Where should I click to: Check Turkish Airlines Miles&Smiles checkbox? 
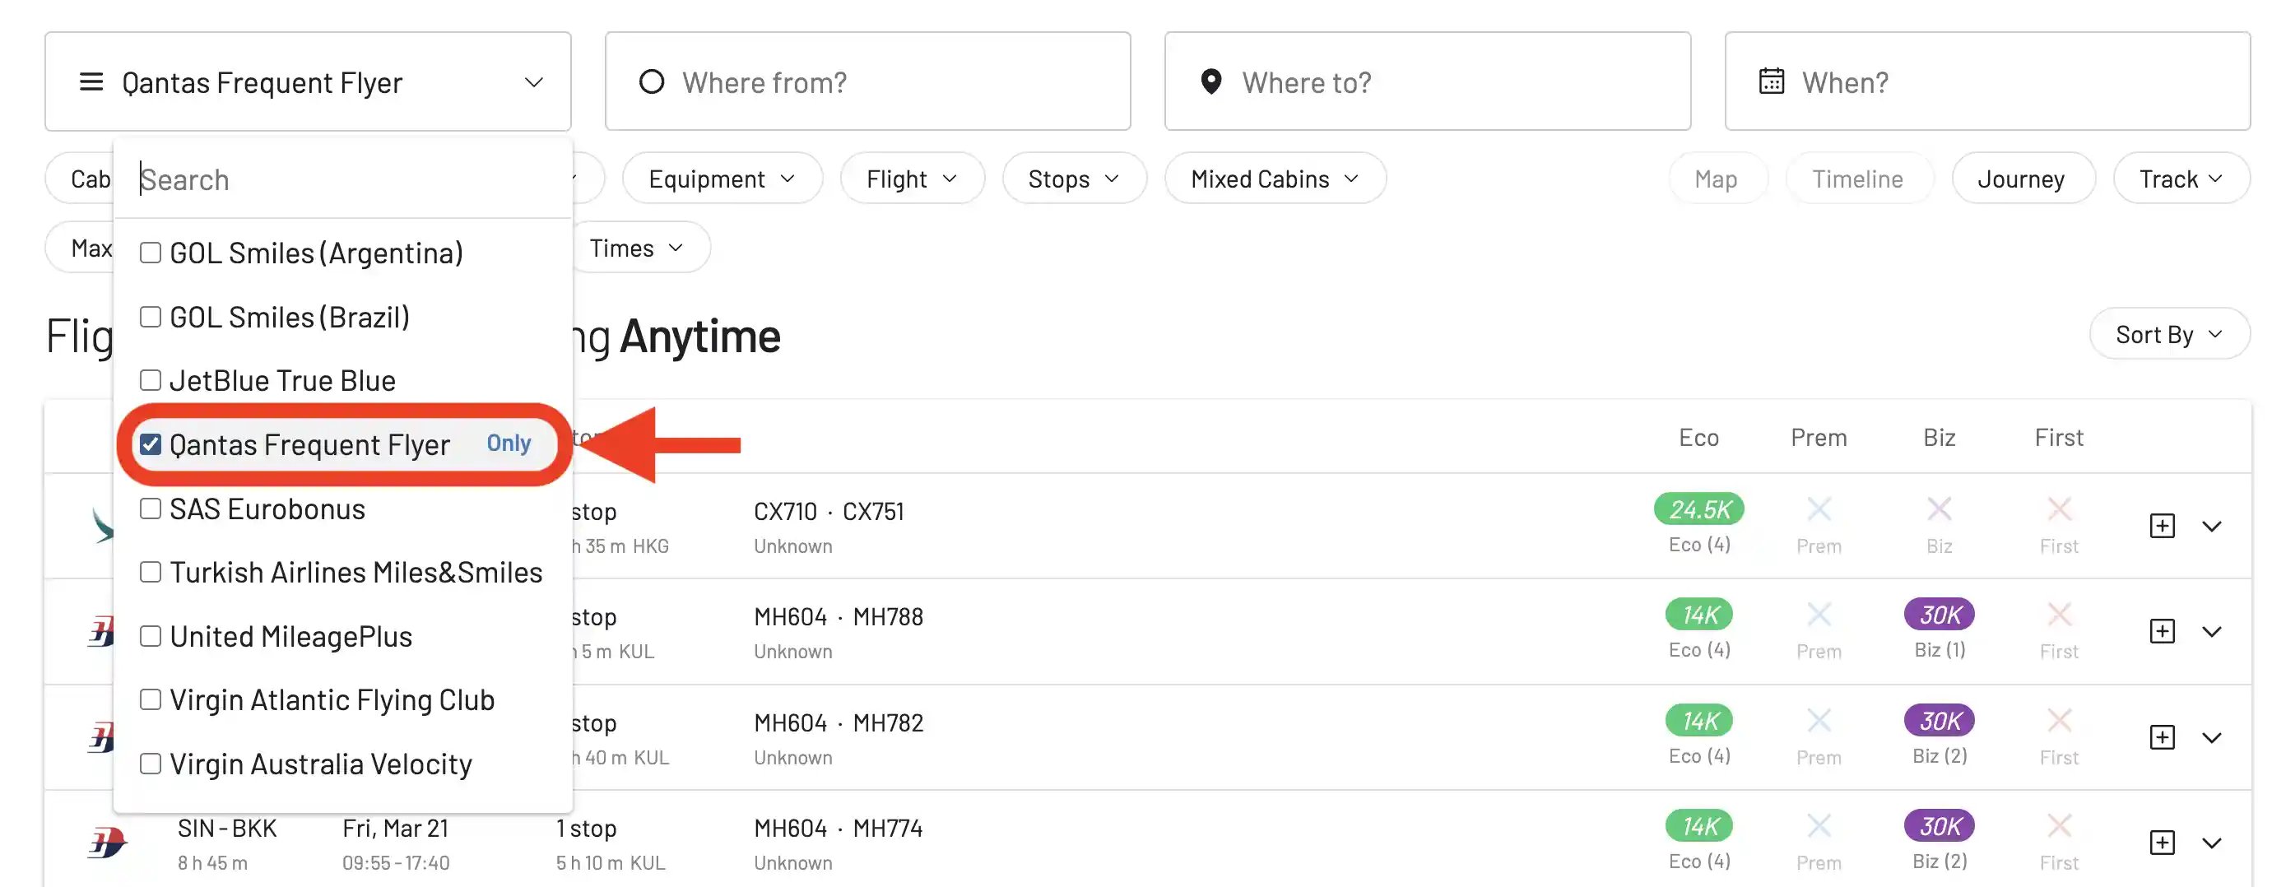151,572
